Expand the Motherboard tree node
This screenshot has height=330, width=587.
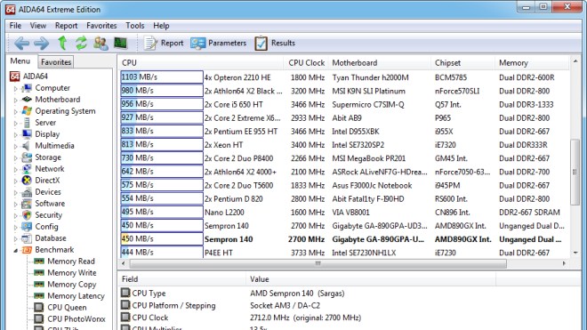15,101
